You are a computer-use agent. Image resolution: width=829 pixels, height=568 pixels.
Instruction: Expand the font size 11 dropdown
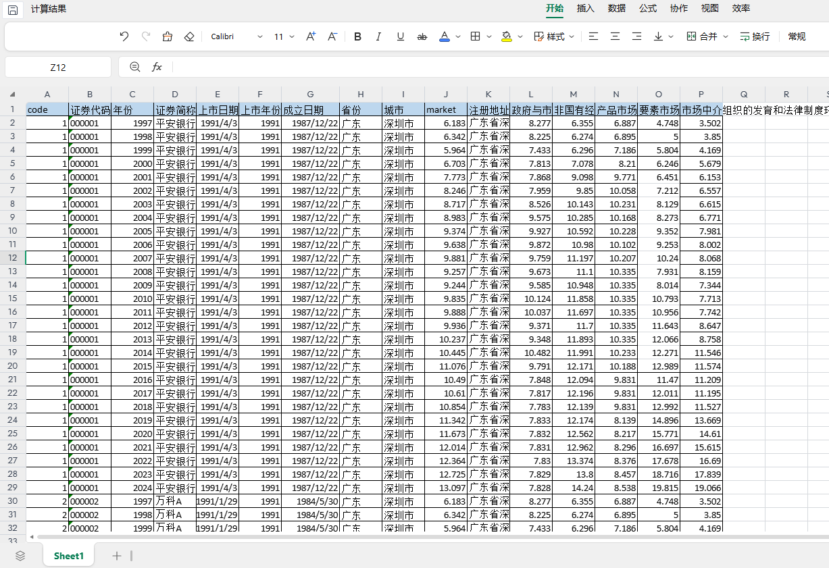(x=284, y=36)
